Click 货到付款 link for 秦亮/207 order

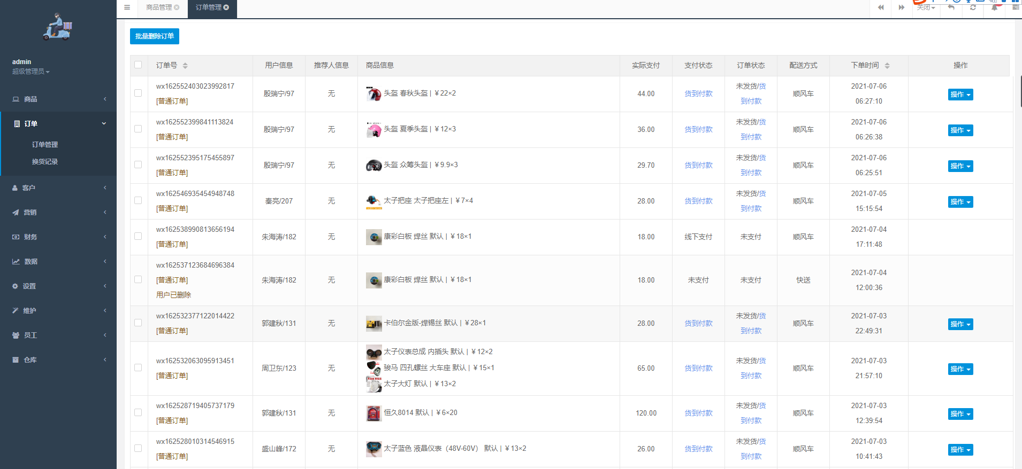click(698, 201)
